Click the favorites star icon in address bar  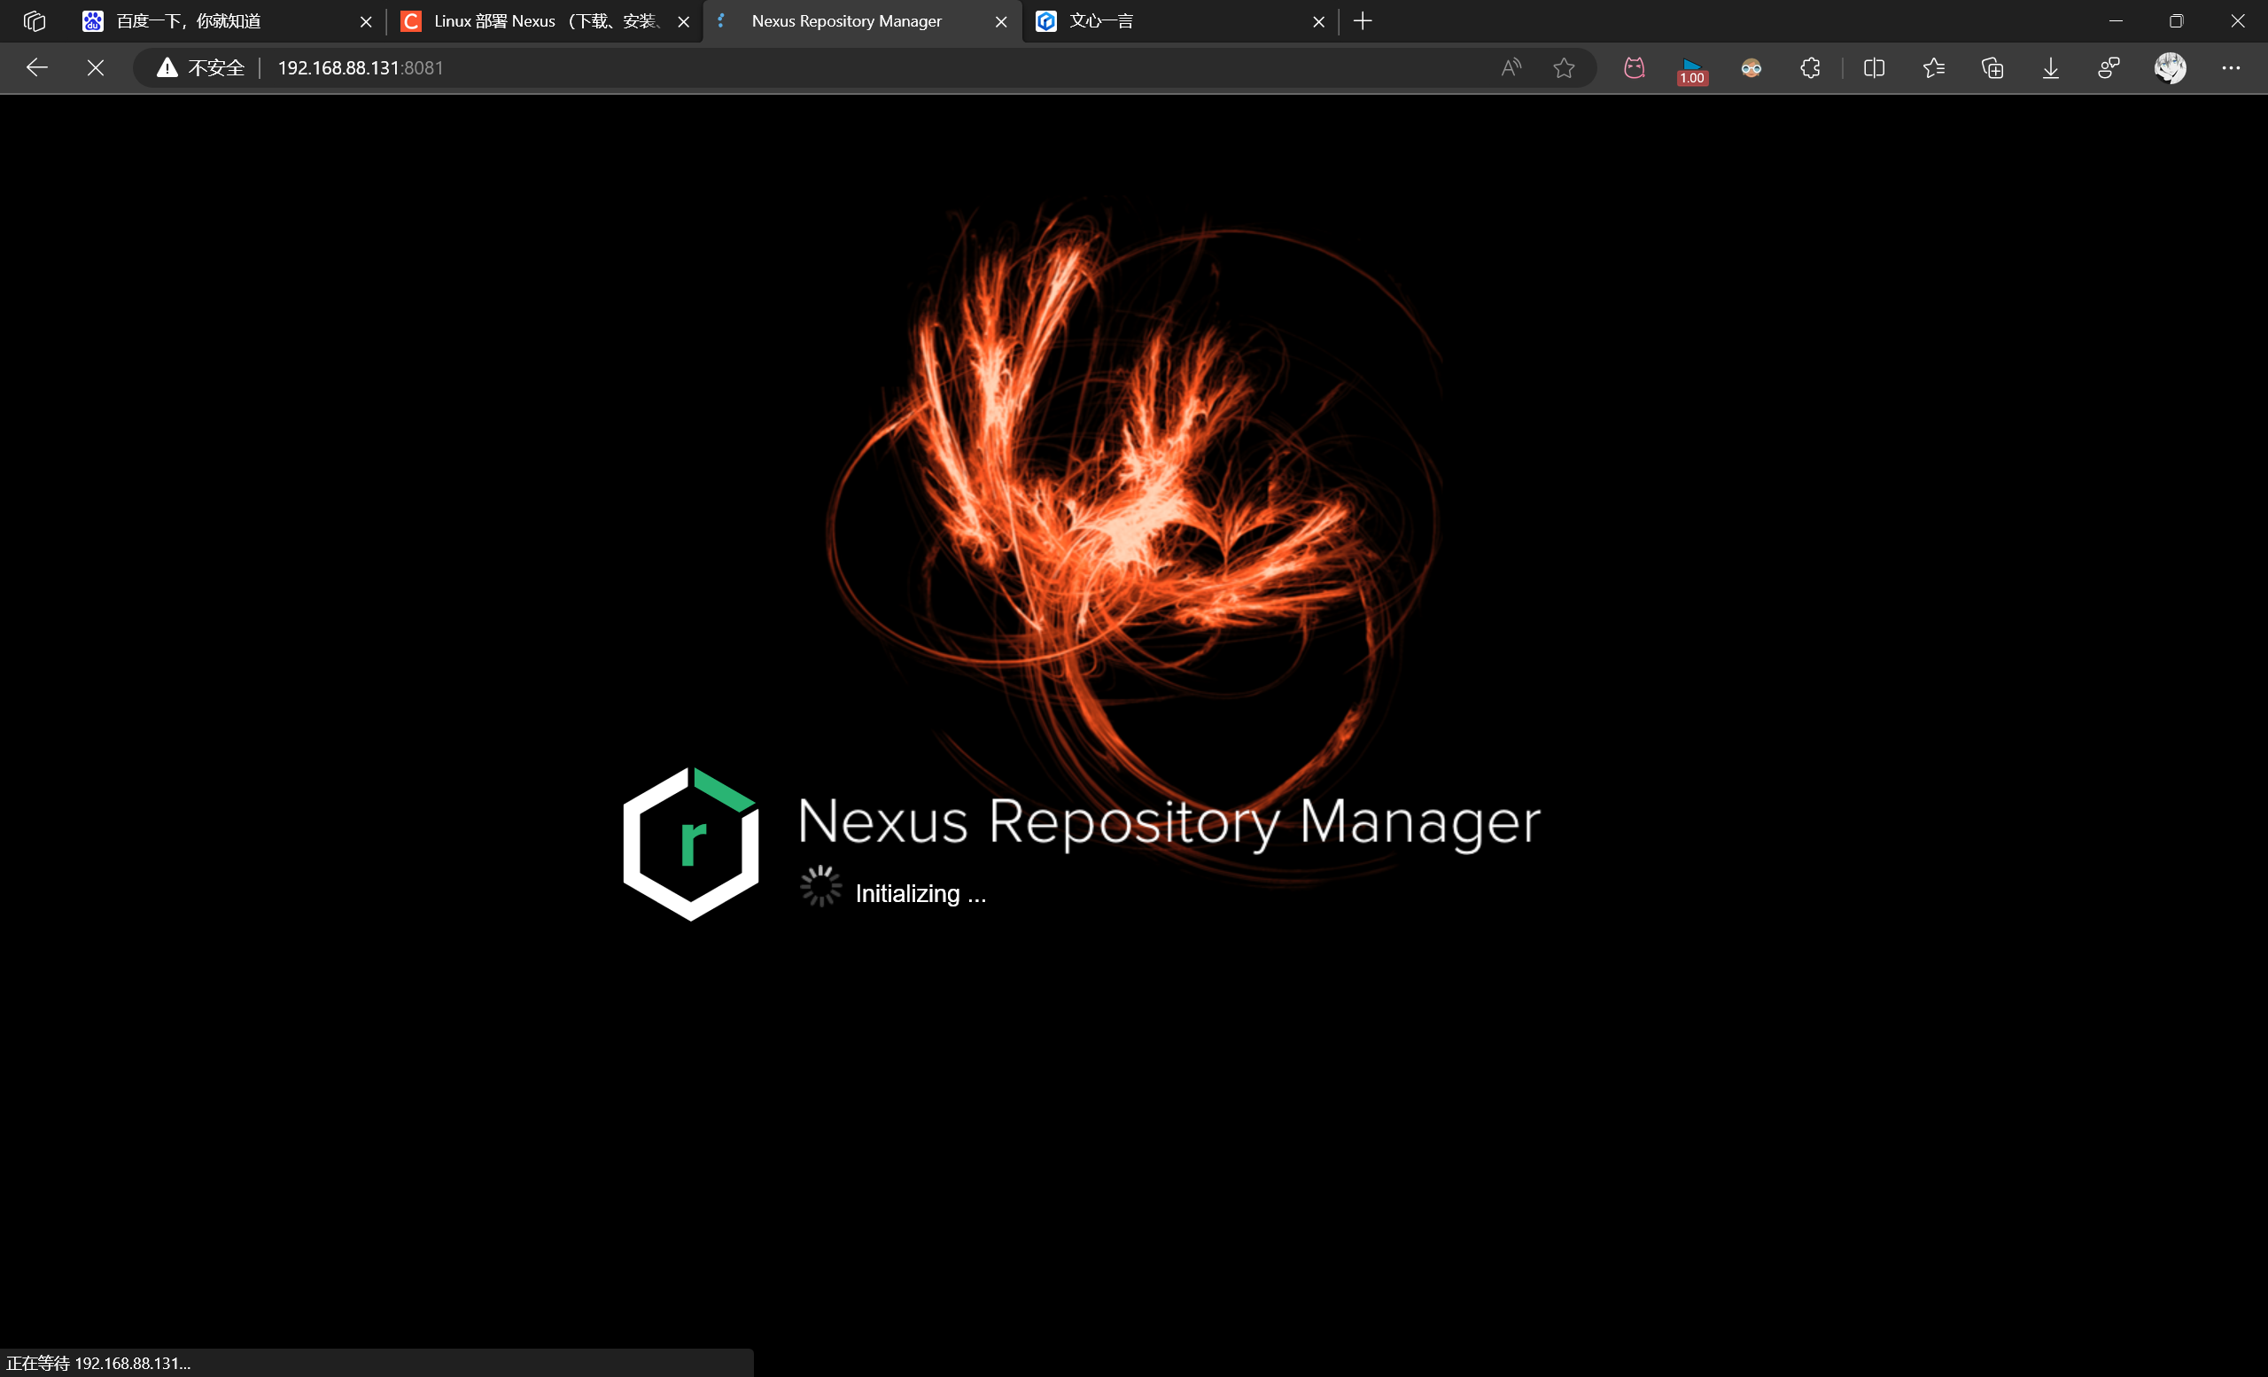tap(1565, 66)
